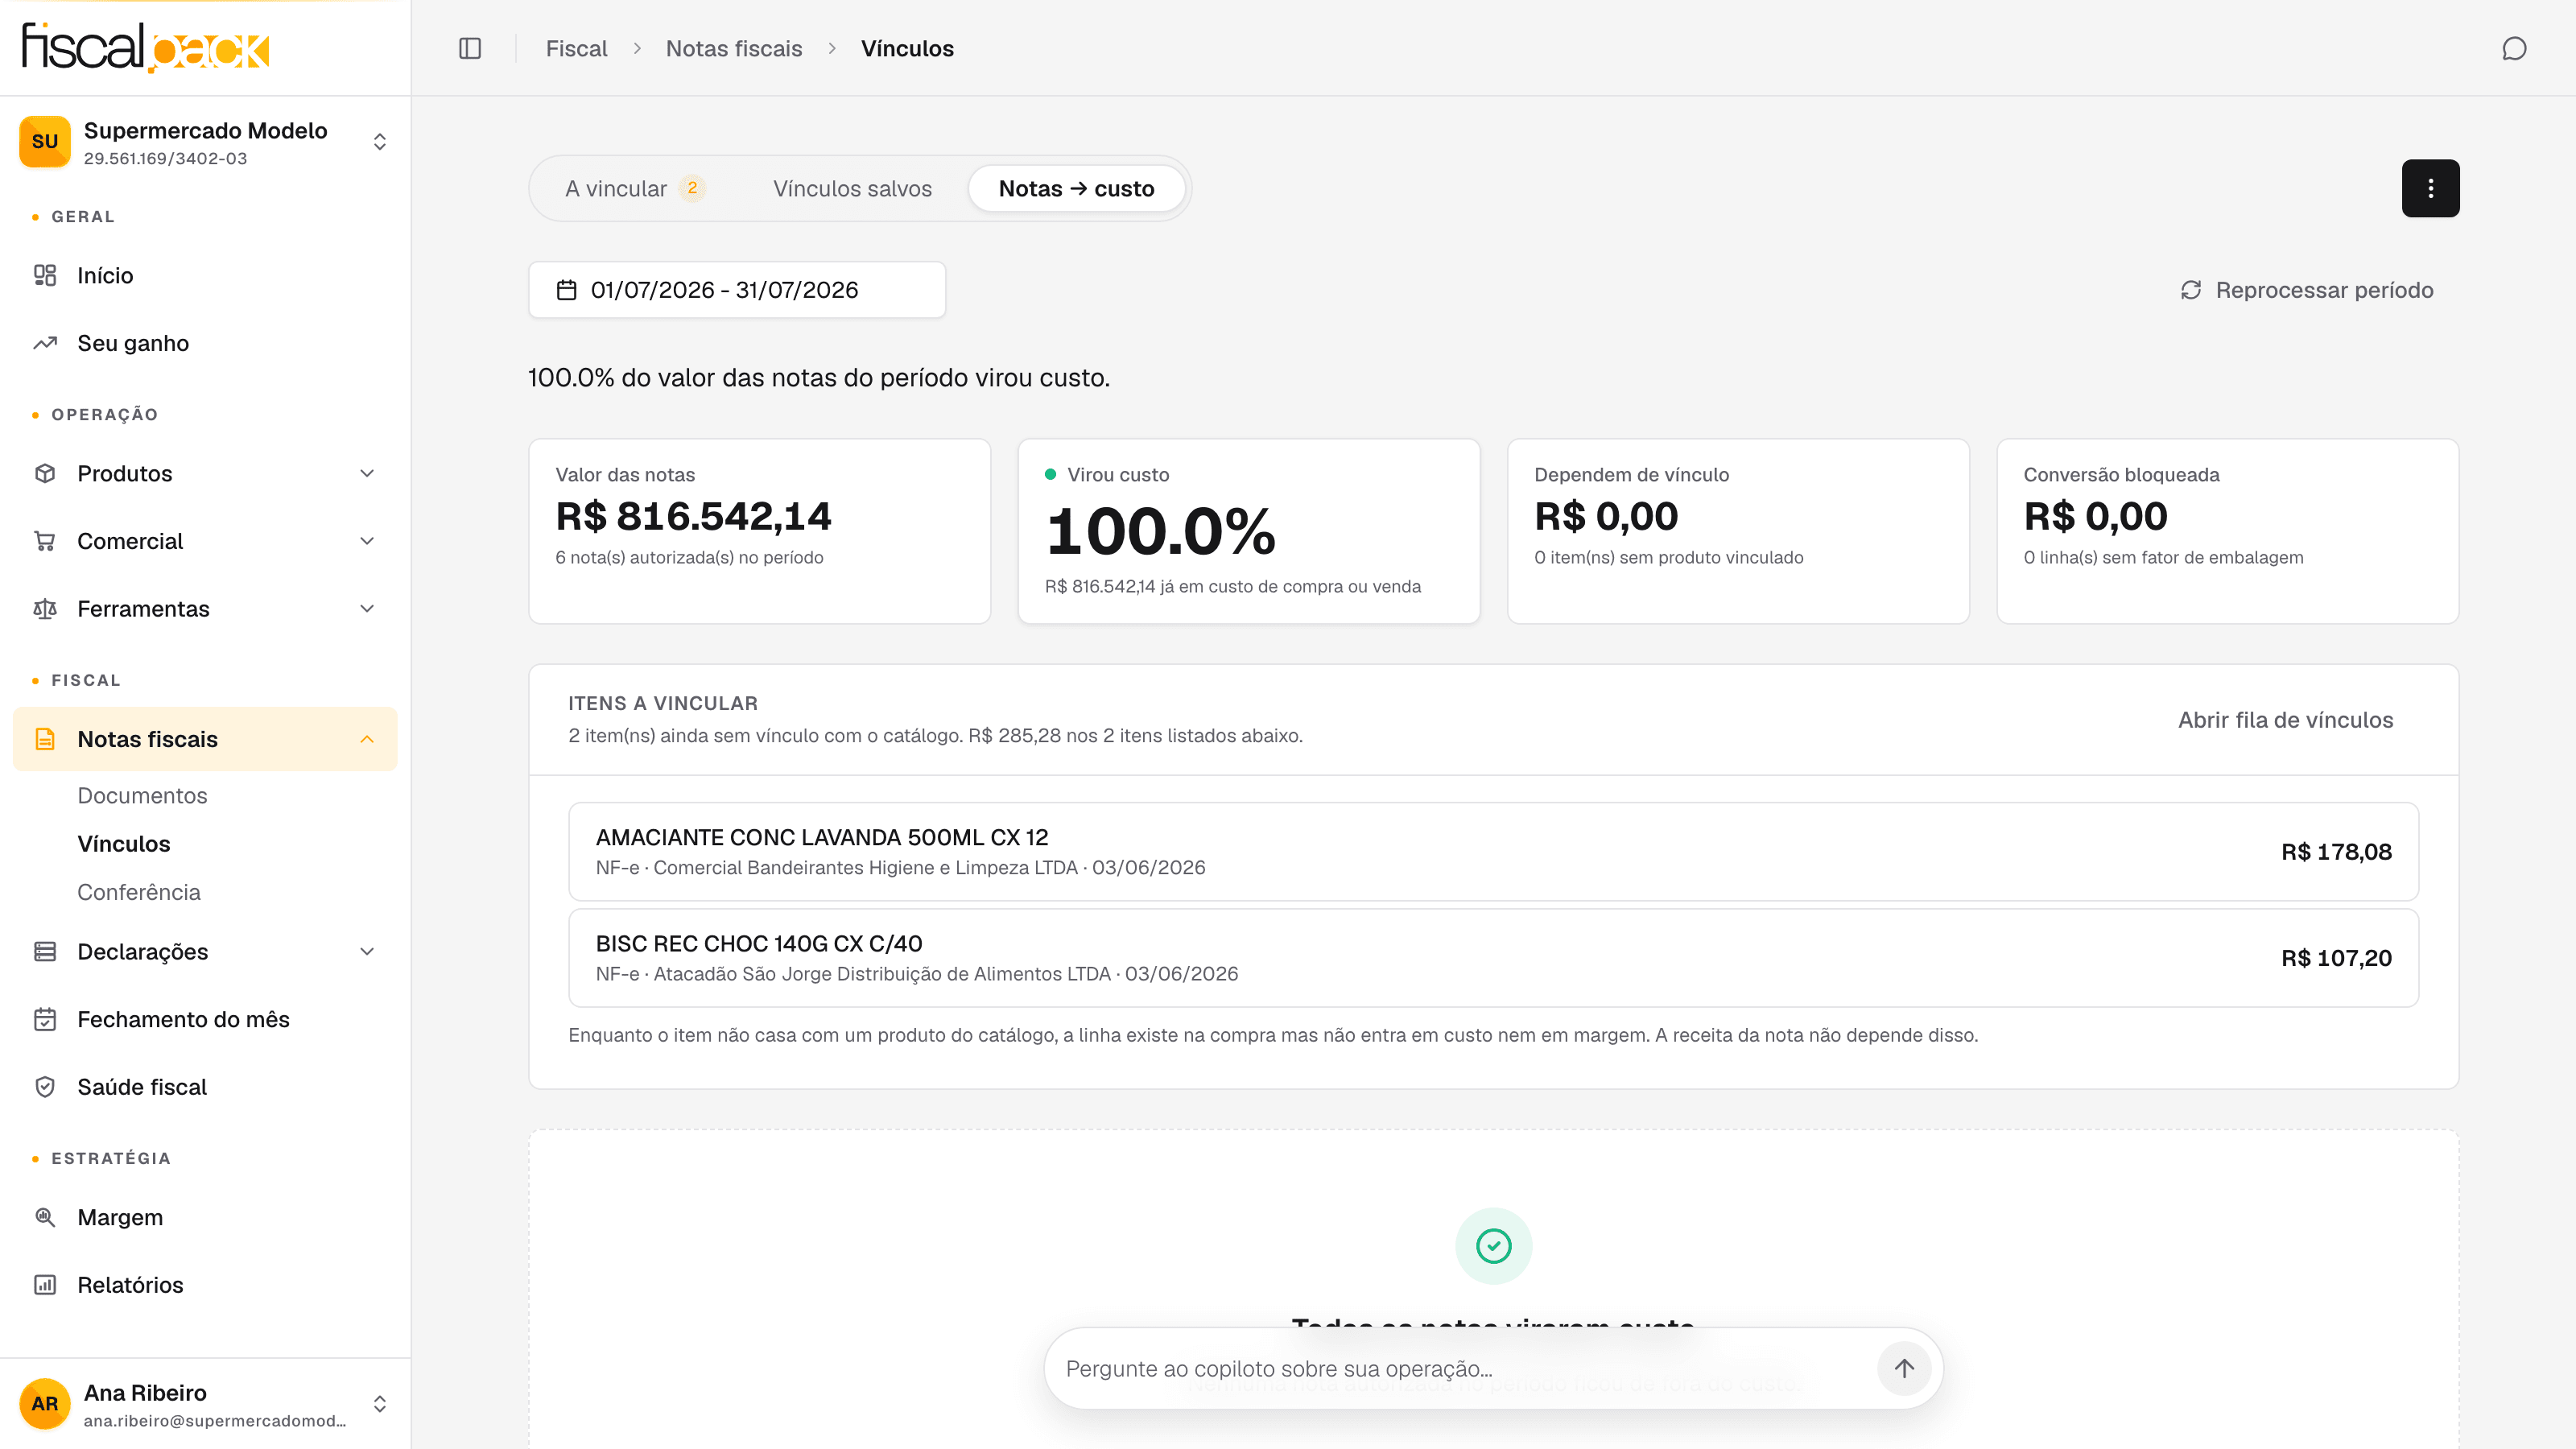This screenshot has width=2576, height=1449.
Task: Click the Declarações list icon
Action: [x=45, y=951]
